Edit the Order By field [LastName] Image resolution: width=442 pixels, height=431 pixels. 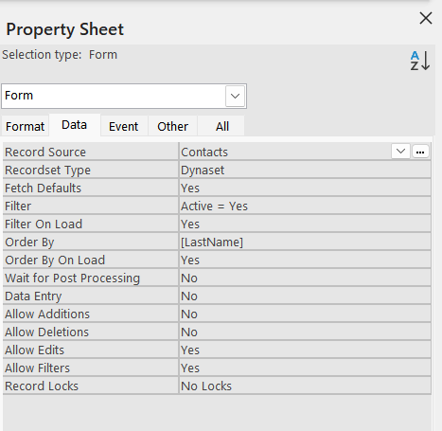pyautogui.click(x=305, y=242)
